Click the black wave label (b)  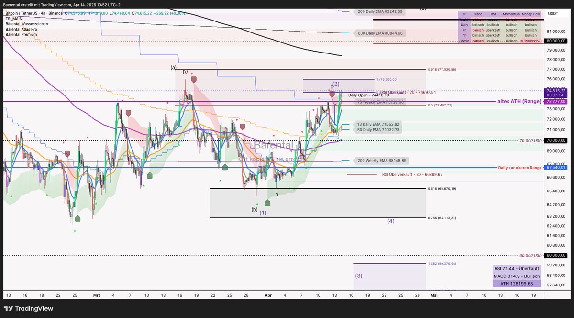(254, 209)
